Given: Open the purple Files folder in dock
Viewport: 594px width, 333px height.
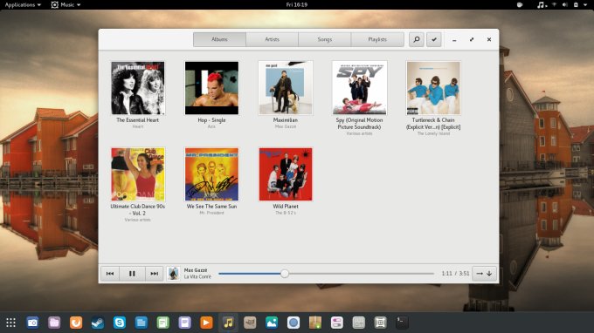Looking at the screenshot, I should [54, 323].
